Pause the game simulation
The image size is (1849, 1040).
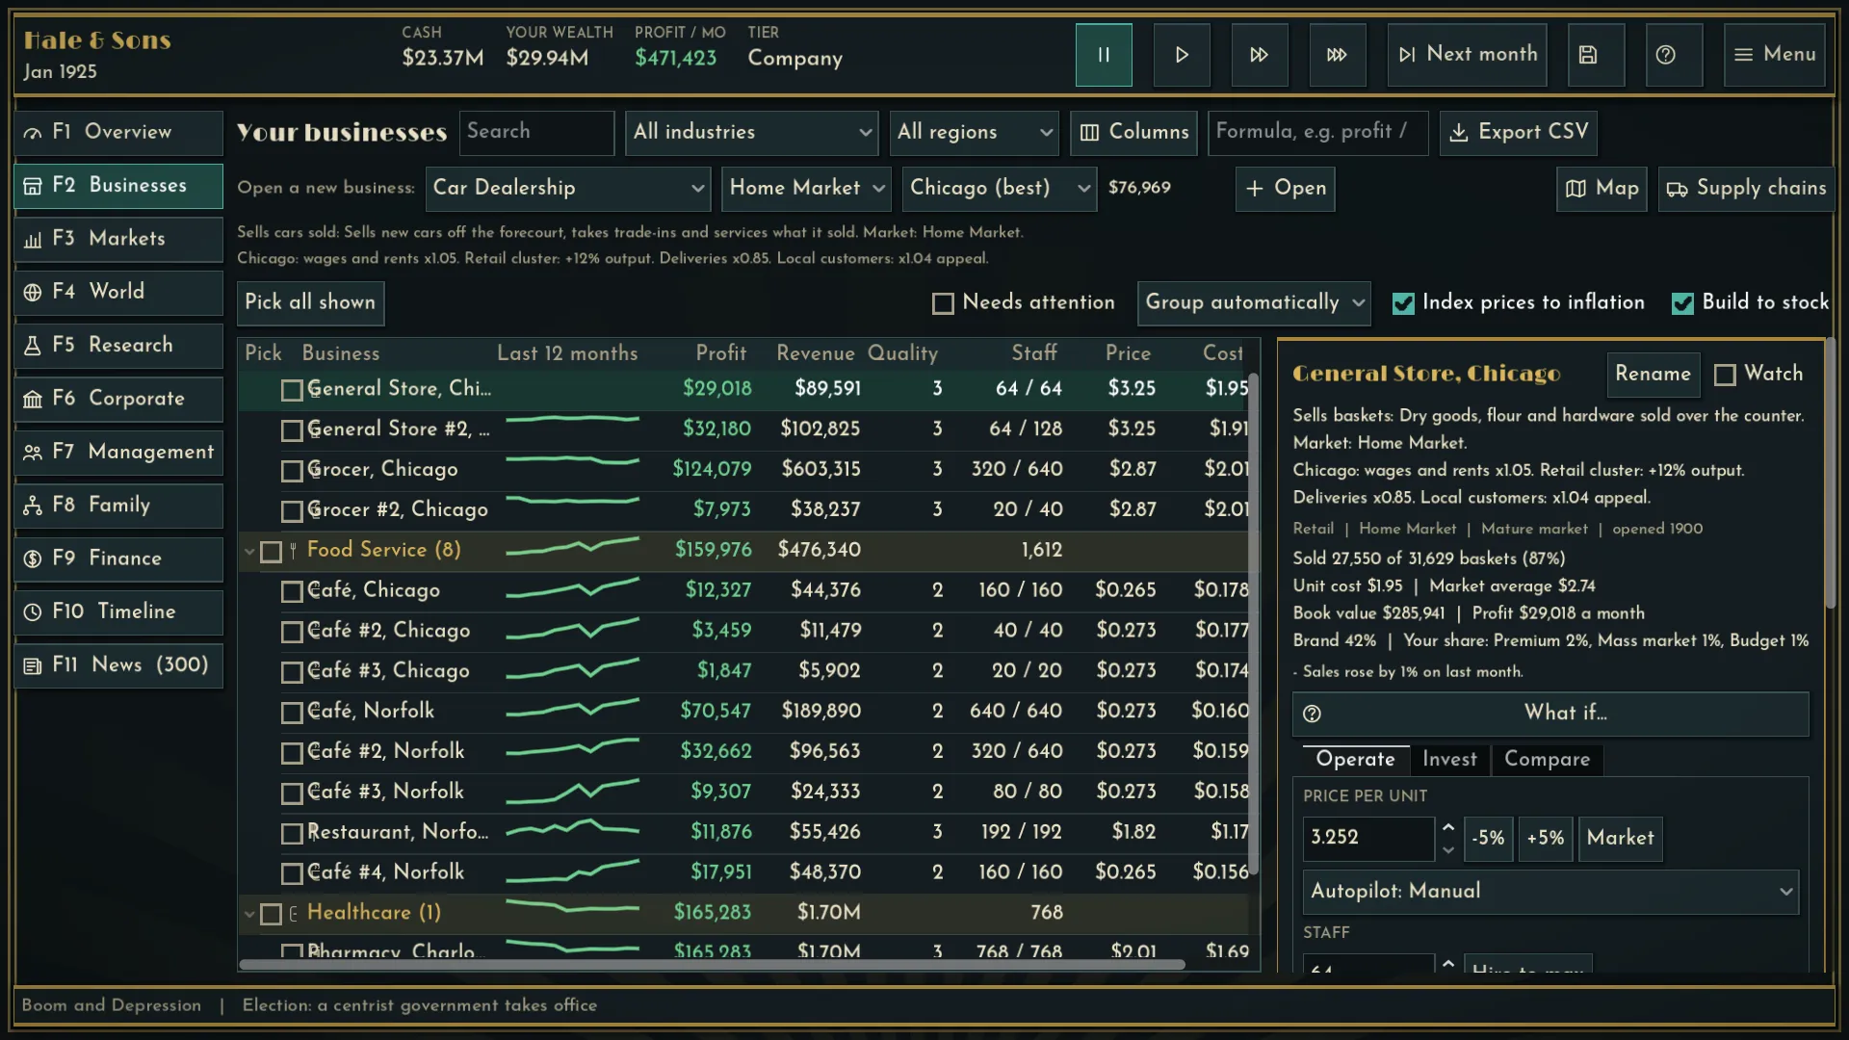coord(1104,55)
